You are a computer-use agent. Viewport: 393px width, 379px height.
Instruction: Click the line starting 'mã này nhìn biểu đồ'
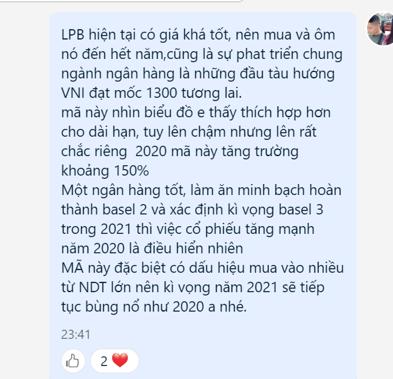click(196, 113)
